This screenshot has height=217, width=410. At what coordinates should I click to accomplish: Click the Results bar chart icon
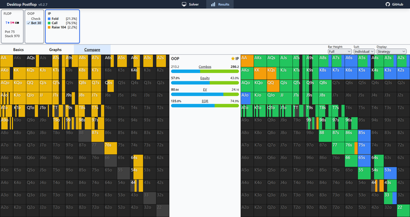tap(213, 4)
